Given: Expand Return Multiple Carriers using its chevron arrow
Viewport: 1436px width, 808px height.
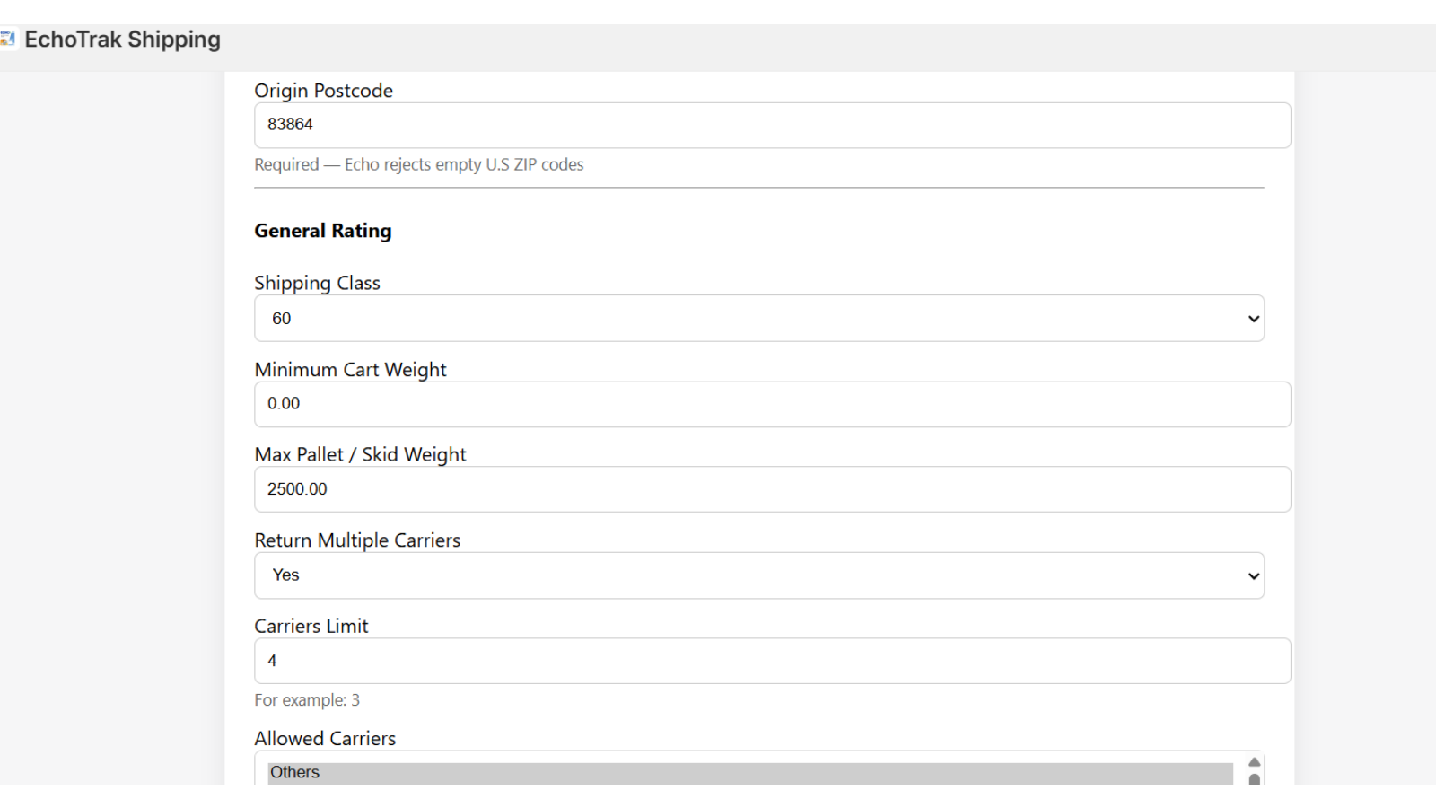Looking at the screenshot, I should point(1252,575).
